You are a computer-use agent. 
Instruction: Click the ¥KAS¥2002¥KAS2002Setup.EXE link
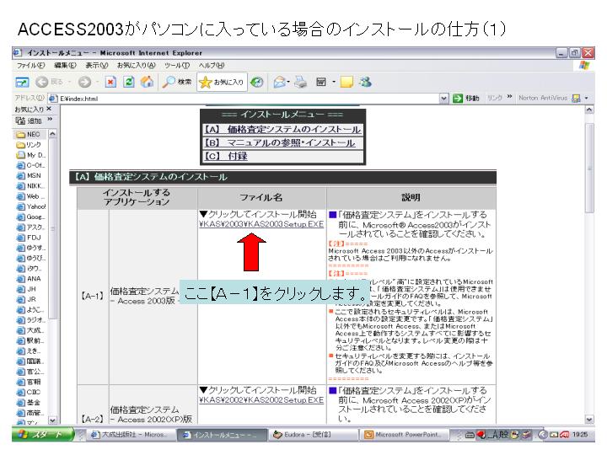[x=261, y=400]
